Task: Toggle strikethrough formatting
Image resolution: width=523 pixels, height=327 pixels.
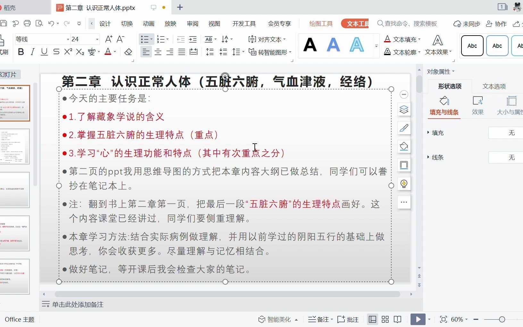Action: click(56, 52)
